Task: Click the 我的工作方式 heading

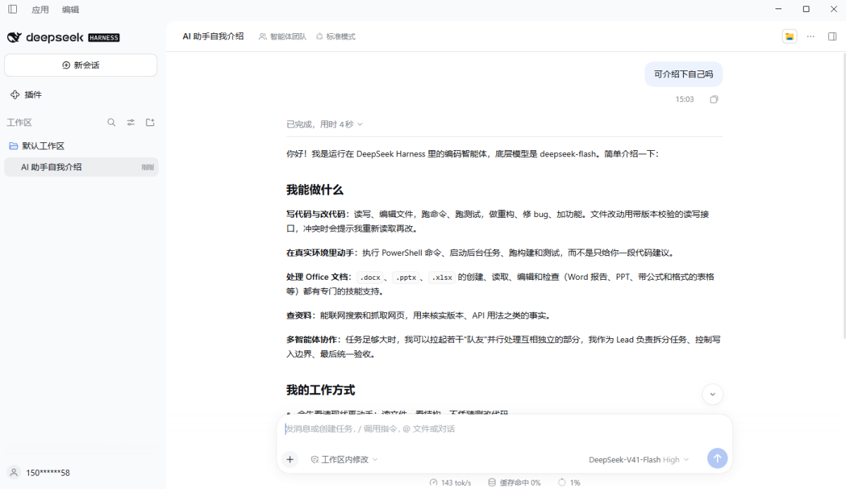Action: click(x=320, y=390)
